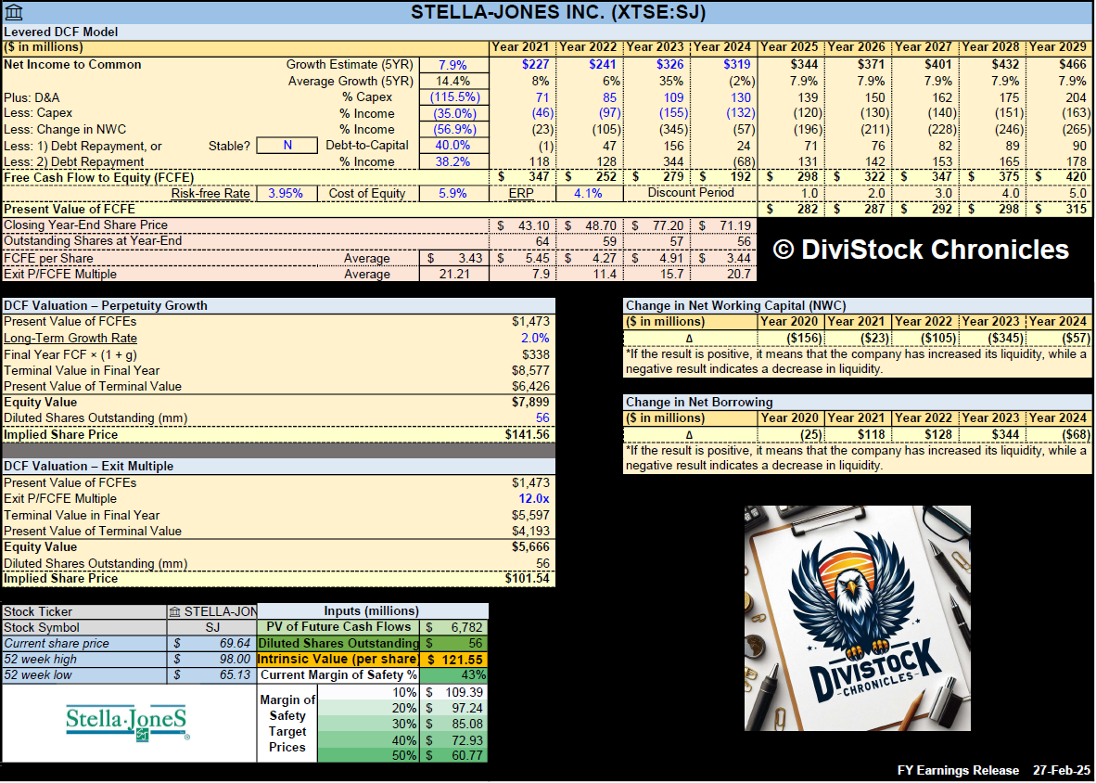
Task: Select Year 2024 Net Income value $319
Action: coord(723,65)
